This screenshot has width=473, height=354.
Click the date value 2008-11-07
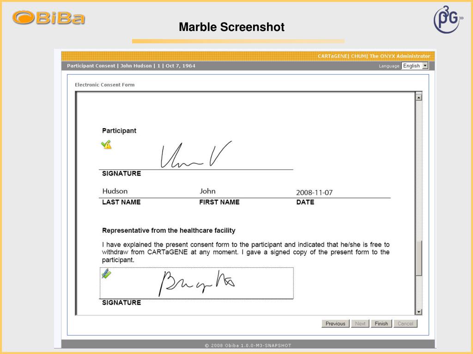[314, 193]
